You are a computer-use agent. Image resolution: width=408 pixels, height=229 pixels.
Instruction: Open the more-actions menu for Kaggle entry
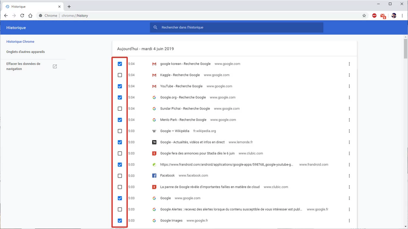click(349, 75)
